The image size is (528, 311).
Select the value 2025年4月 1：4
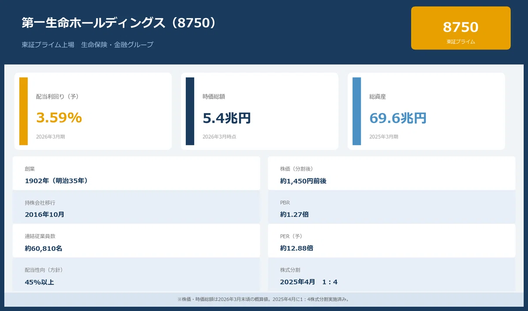(x=309, y=282)
